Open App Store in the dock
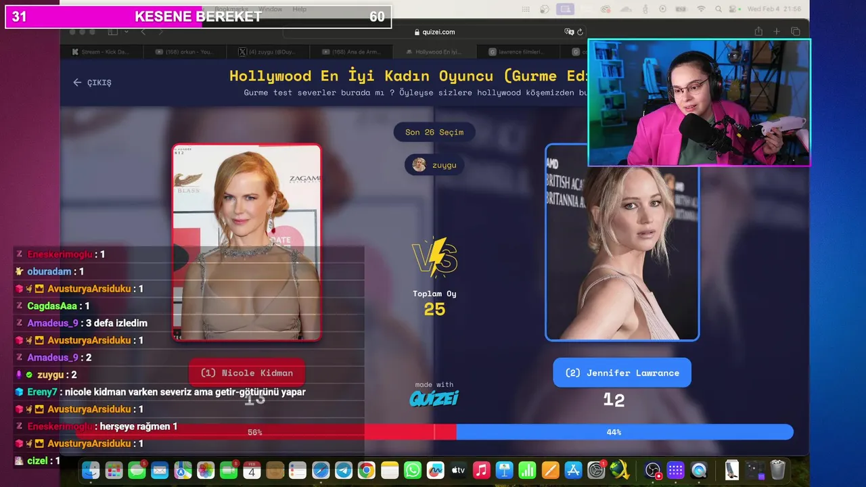This screenshot has width=866, height=487. 573,470
